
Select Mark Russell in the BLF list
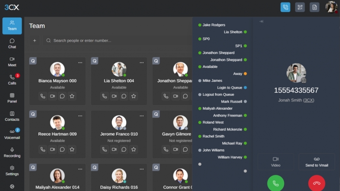pos(234,101)
